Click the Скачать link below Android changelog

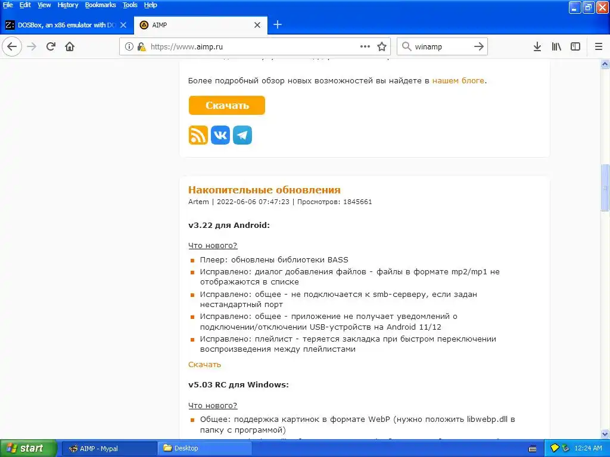205,365
